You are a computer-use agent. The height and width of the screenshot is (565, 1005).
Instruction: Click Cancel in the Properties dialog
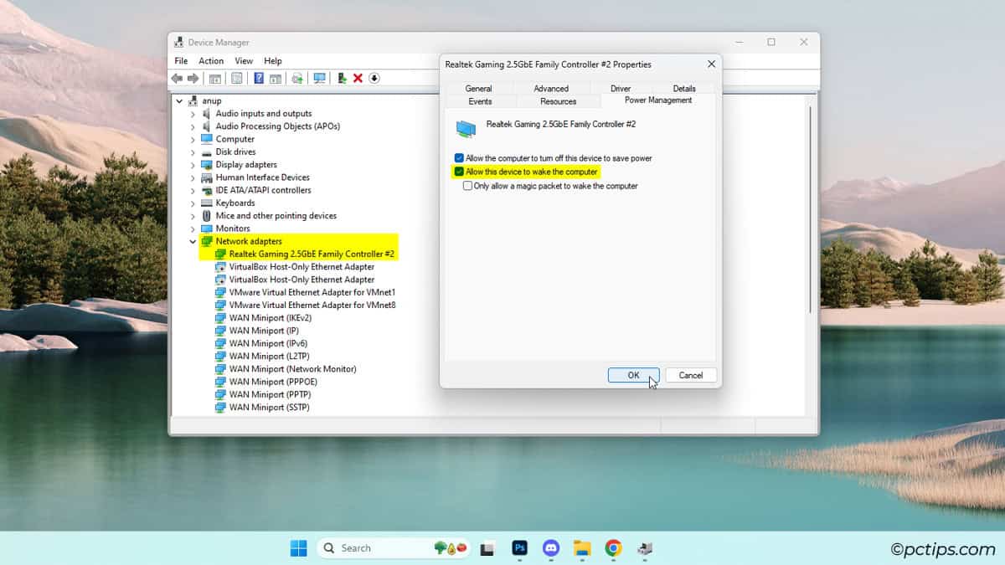coord(691,375)
